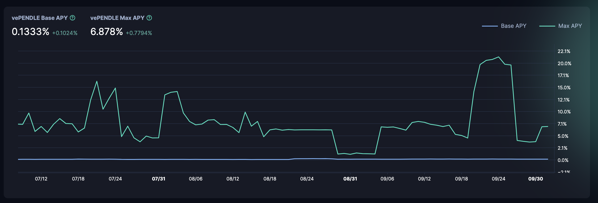The image size is (598, 203).
Task: Click the help icon beside vePENDLE Base APY
Action: click(72, 18)
